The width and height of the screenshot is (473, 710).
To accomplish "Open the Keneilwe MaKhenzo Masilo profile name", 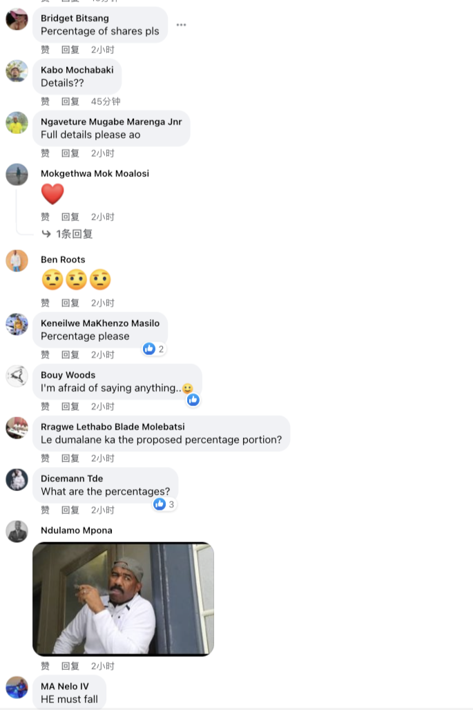I will [100, 323].
